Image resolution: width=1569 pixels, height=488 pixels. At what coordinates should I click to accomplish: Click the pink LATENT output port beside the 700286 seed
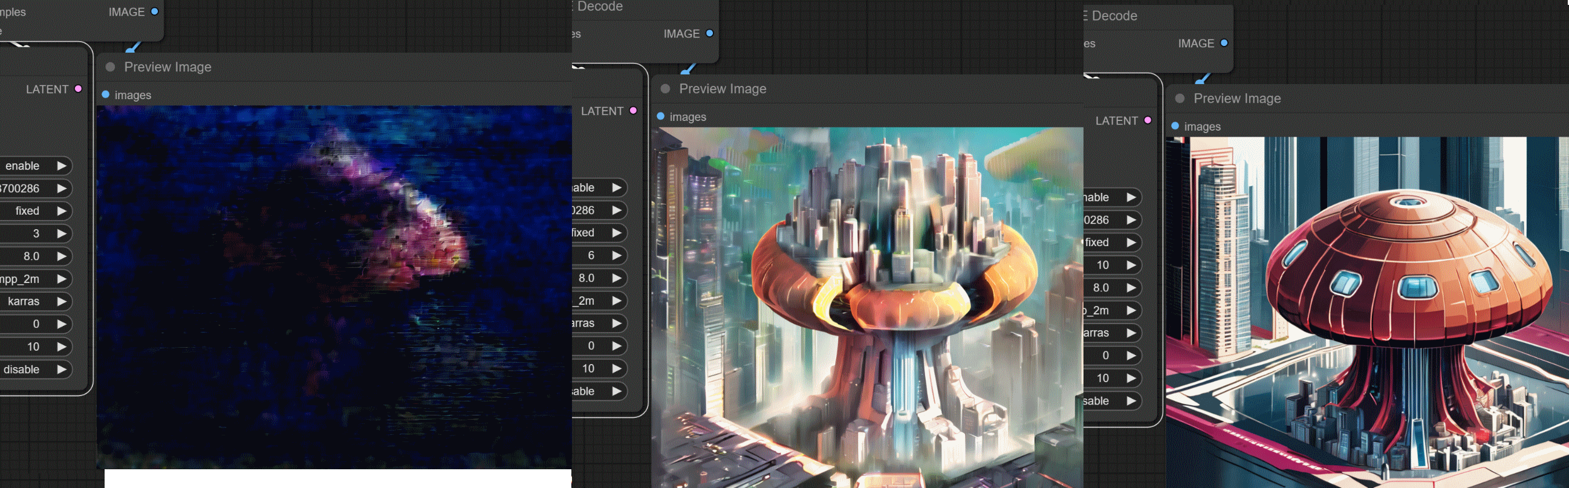pyautogui.click(x=78, y=89)
